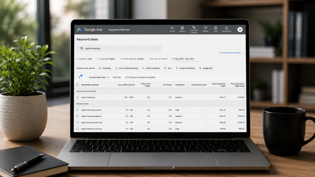Click 1K – 10K for digital marketing training

(130, 129)
